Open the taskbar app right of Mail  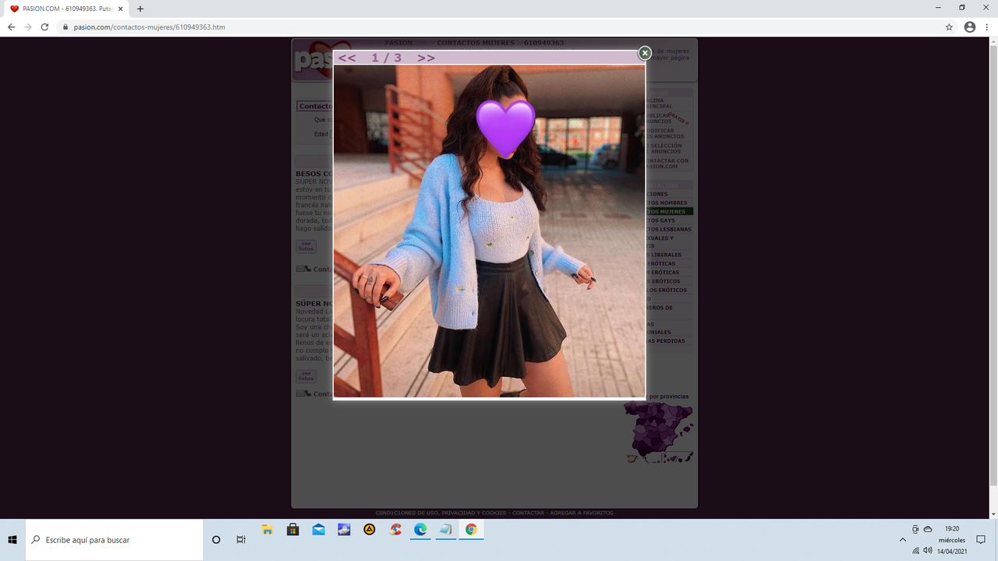click(x=344, y=530)
